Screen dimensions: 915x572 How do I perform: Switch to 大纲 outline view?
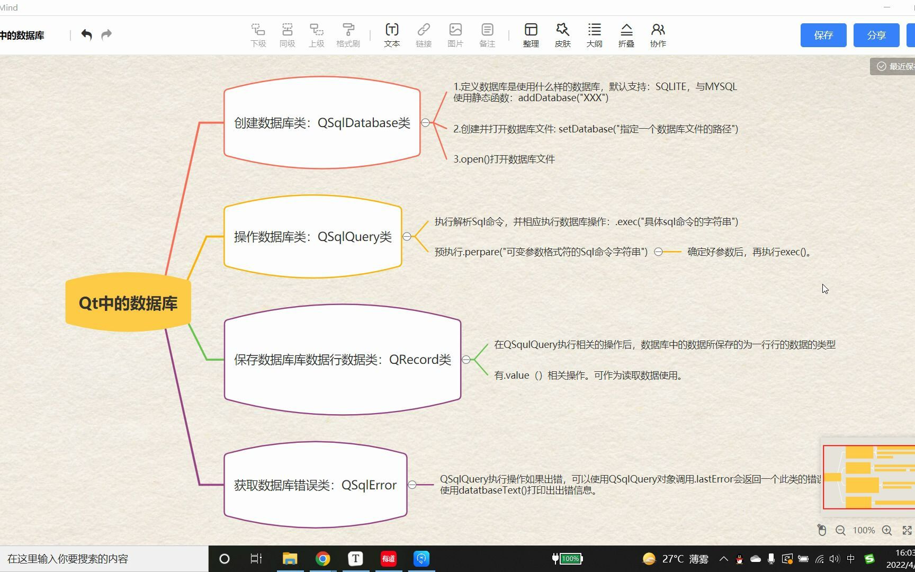point(594,34)
